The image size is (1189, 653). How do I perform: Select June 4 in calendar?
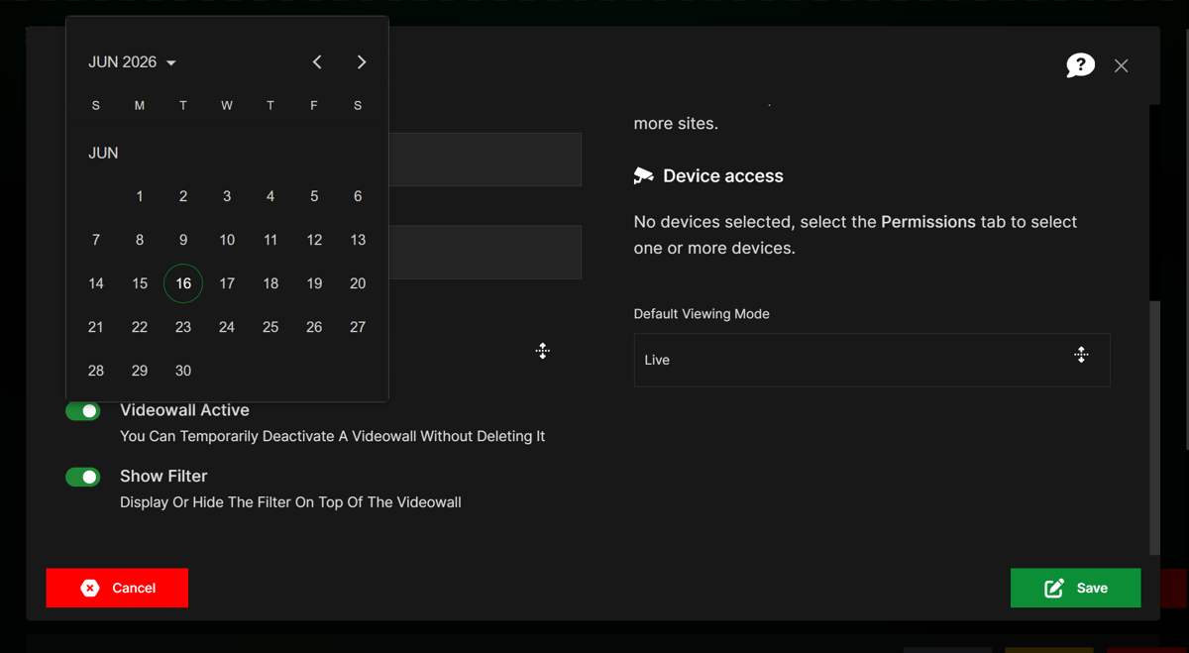(270, 196)
